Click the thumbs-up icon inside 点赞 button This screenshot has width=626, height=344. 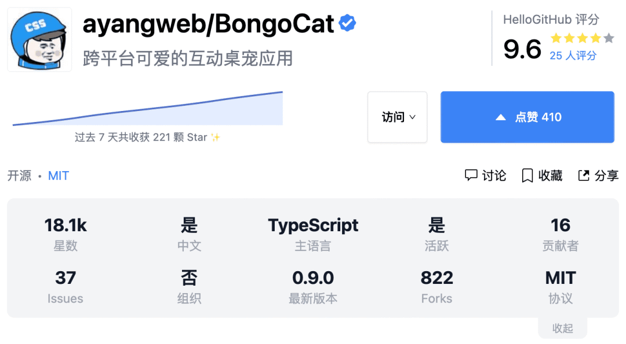coord(500,117)
